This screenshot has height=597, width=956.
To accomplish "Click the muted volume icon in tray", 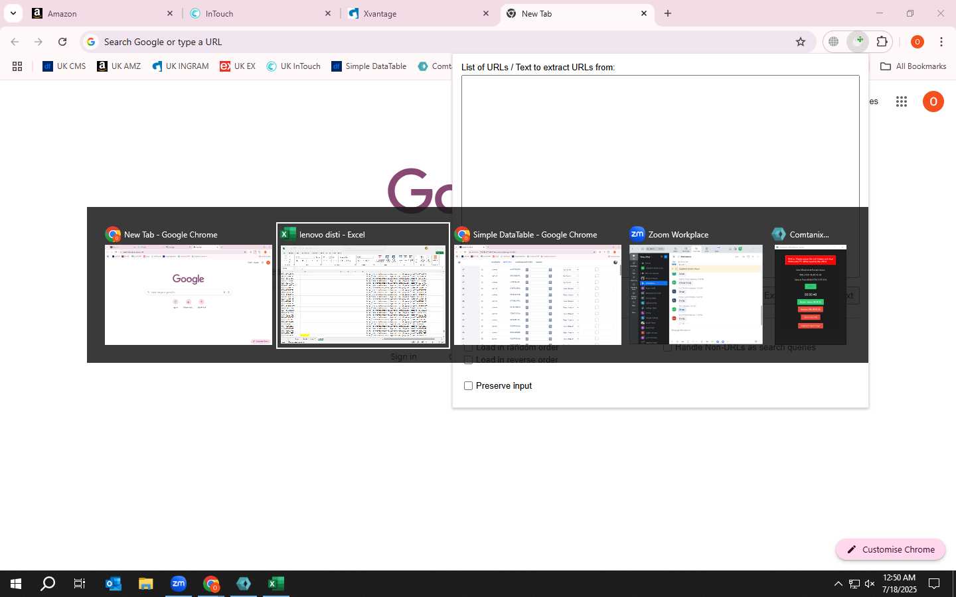I will [x=870, y=584].
